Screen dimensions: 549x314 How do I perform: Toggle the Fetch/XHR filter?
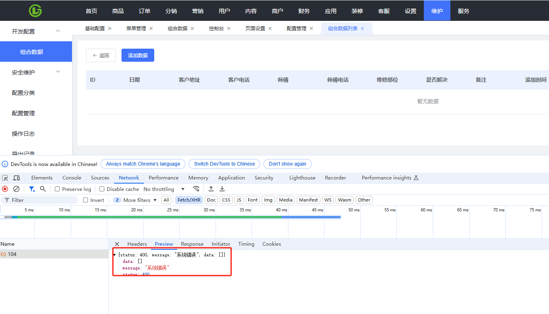pos(189,200)
